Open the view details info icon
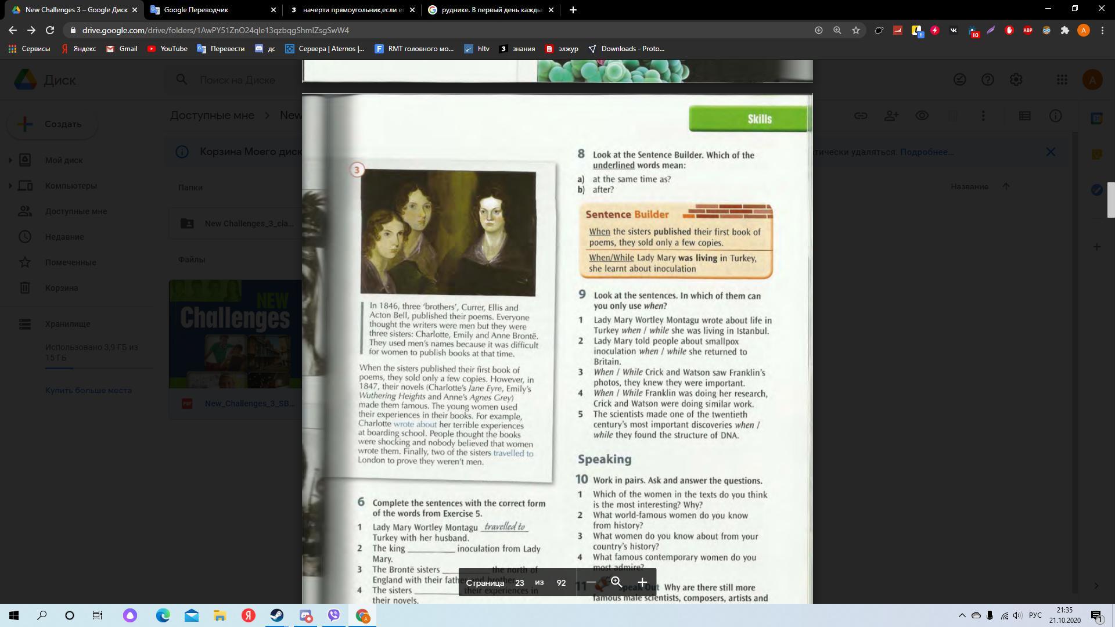Image resolution: width=1115 pixels, height=627 pixels. [x=1056, y=116]
